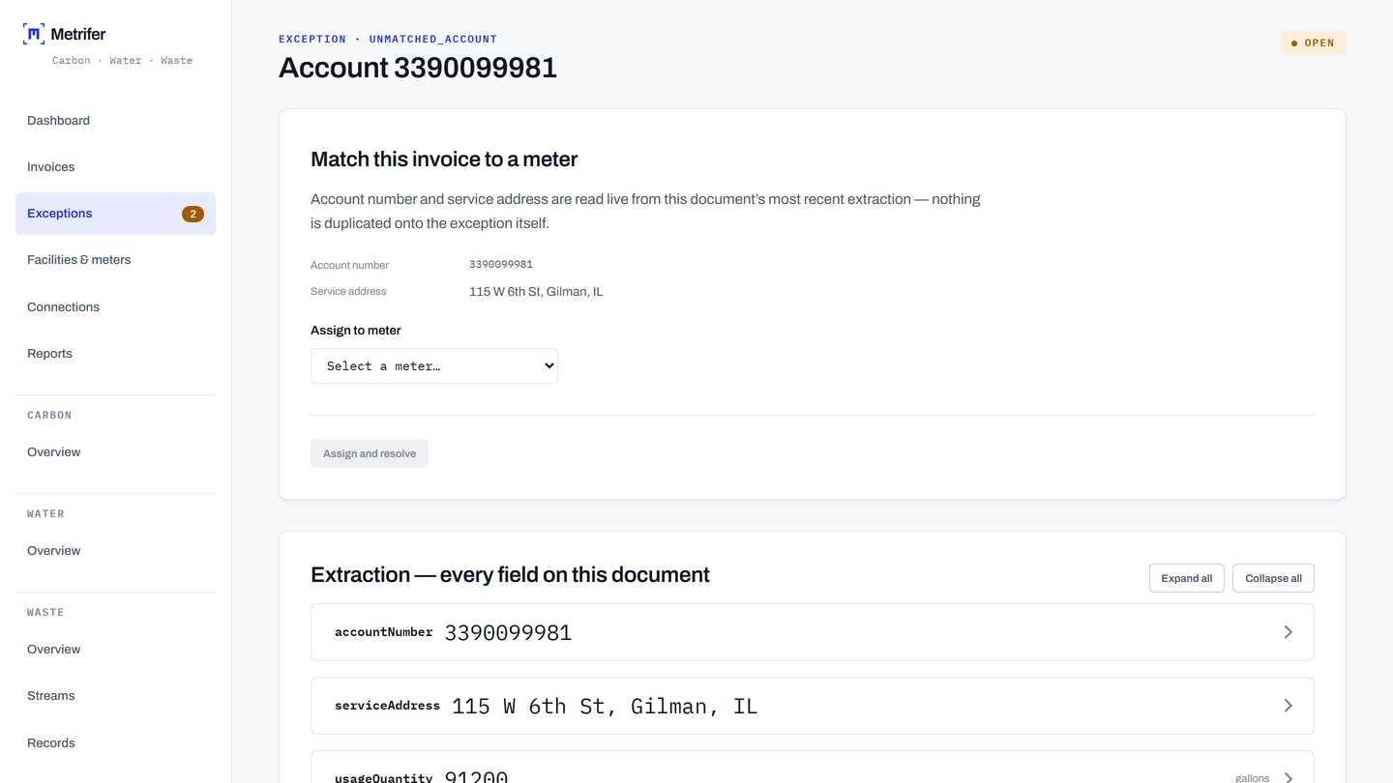This screenshot has width=1393, height=783.
Task: Open Water Overview
Action: coord(115,551)
